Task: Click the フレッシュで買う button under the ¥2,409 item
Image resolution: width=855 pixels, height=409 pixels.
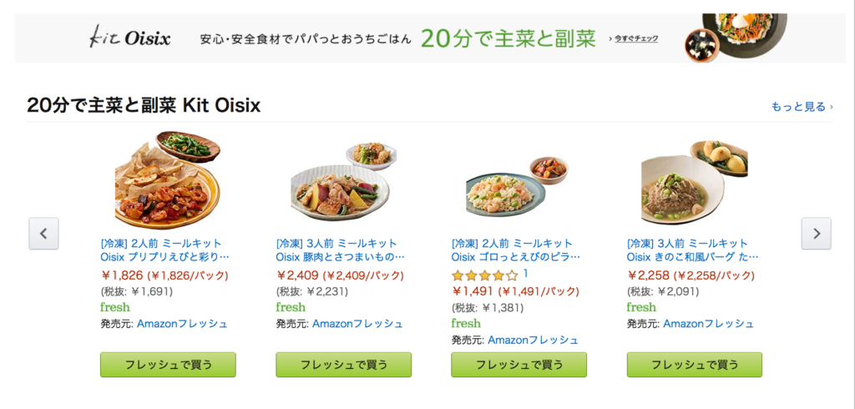Action: pyautogui.click(x=343, y=364)
